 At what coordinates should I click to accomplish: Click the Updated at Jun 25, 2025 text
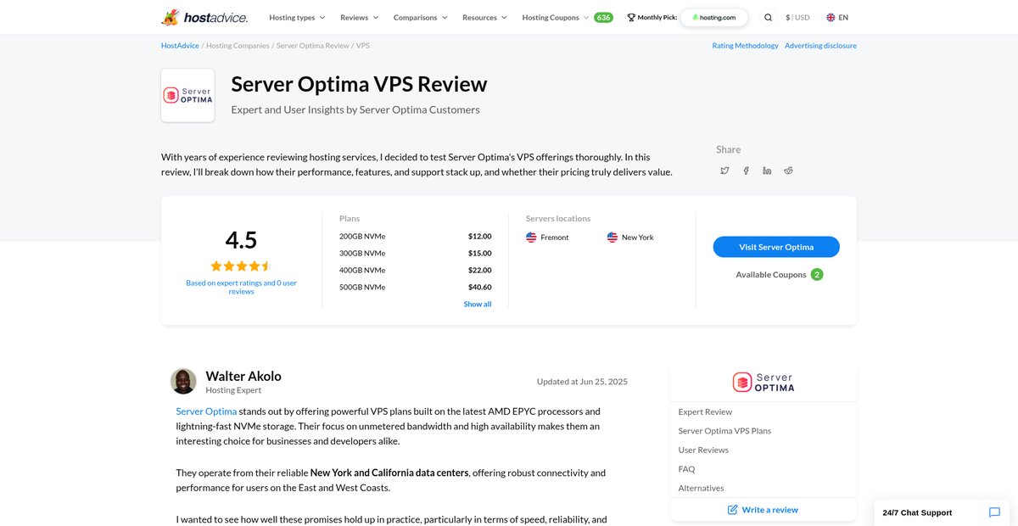582,382
